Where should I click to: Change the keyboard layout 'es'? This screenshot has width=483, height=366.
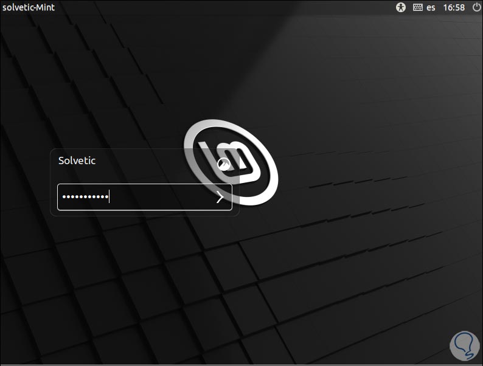coord(431,7)
